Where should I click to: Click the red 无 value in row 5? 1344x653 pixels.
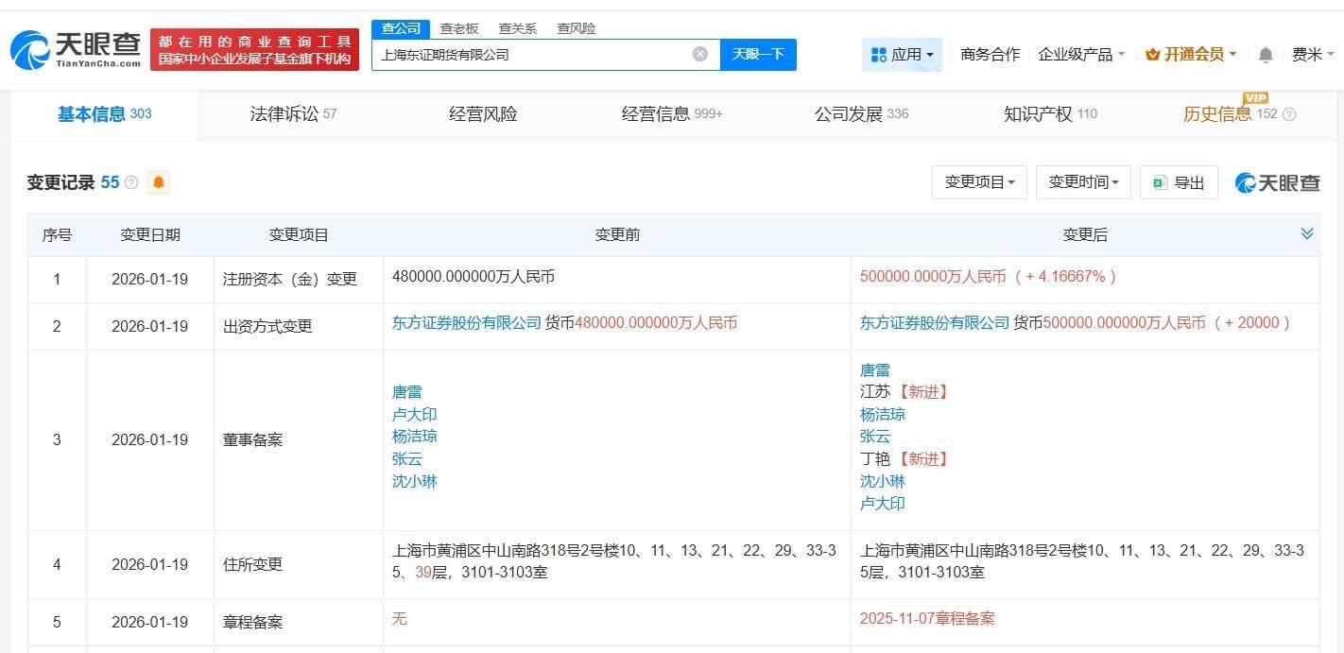point(400,619)
